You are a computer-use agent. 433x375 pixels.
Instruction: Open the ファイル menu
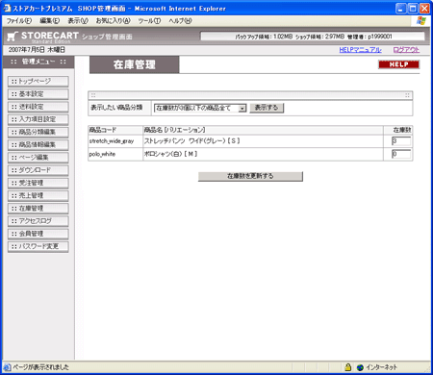click(x=19, y=21)
